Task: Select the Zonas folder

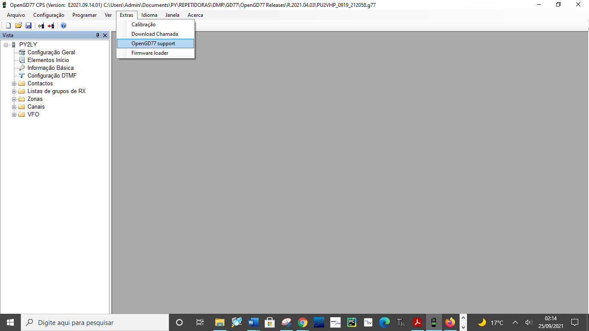Action: pos(35,99)
